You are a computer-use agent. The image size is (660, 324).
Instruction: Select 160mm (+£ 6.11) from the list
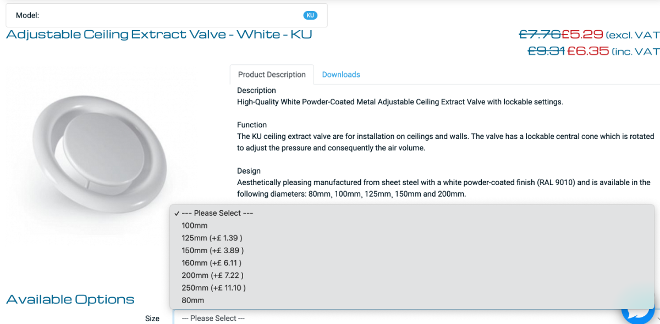(211, 263)
